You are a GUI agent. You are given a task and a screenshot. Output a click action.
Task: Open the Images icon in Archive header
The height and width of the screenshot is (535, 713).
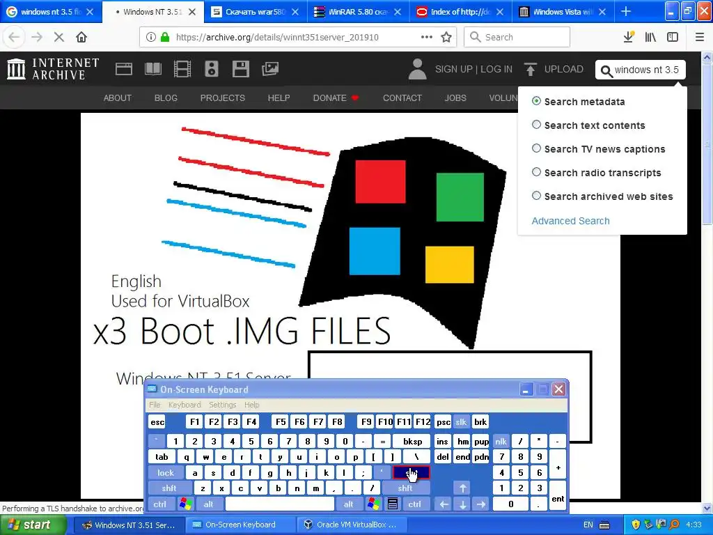pos(270,69)
